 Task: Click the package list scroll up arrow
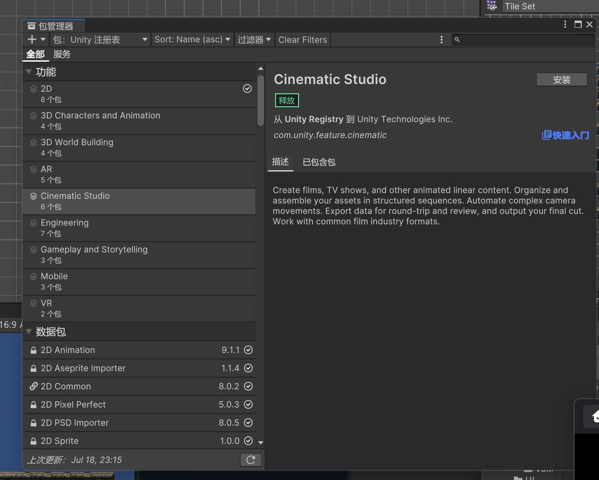pos(261,68)
